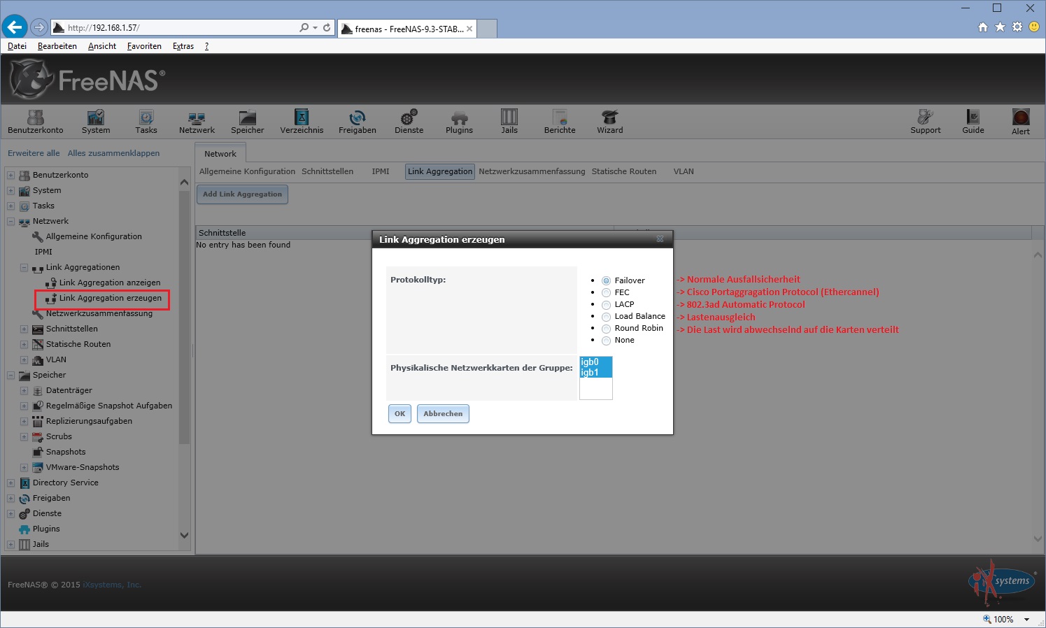Open the System toolbar icon
This screenshot has height=628, width=1046.
pos(96,121)
